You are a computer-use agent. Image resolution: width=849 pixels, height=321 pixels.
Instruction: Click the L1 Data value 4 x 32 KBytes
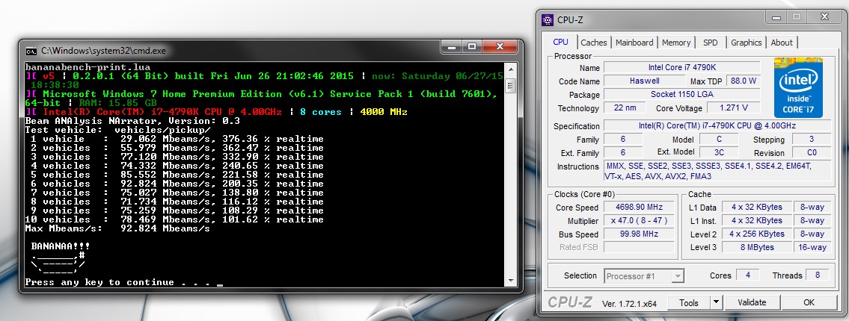pyautogui.click(x=756, y=207)
